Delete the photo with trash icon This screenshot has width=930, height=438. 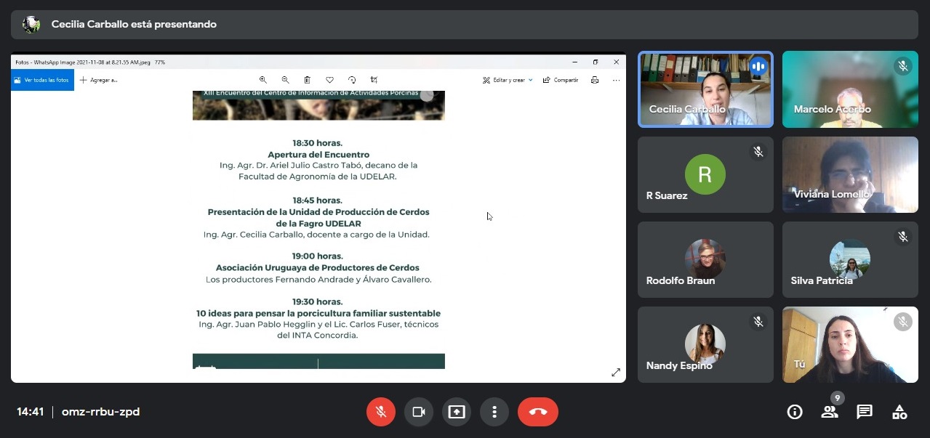(308, 80)
